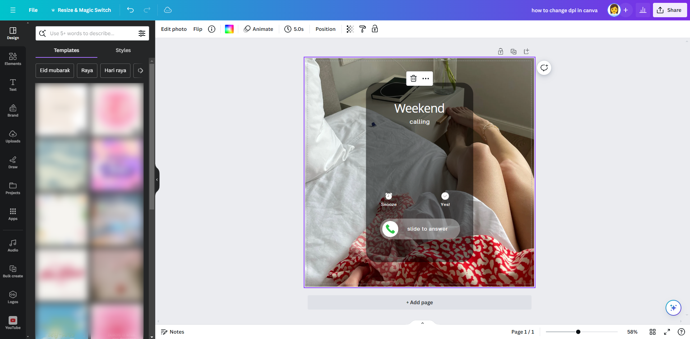Screen dimensions: 690x339
Task: Open Canva magic assistant button
Action: (673, 308)
